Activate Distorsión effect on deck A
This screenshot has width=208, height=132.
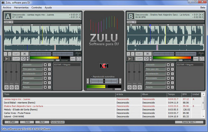pos(45,65)
